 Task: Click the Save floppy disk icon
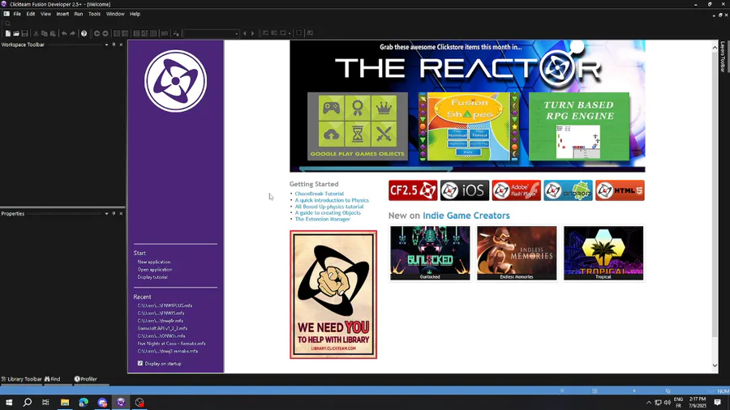(x=24, y=33)
